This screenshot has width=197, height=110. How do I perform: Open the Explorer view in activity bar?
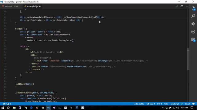point(193,8)
